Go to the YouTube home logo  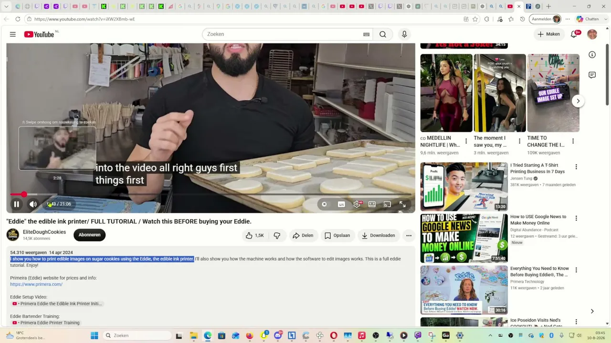coord(39,34)
